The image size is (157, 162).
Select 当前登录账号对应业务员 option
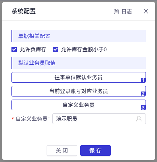pyautogui.click(x=79, y=91)
